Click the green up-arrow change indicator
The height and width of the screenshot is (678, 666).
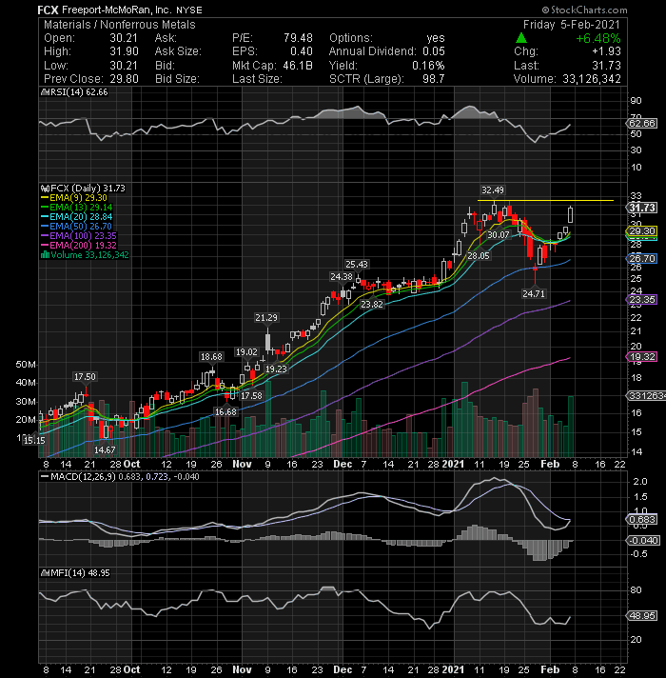coord(521,38)
